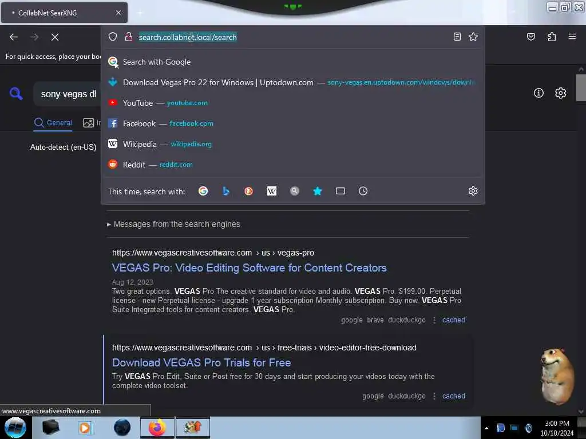Search open tabs with the tab icon
This screenshot has height=439, width=586.
(x=340, y=191)
